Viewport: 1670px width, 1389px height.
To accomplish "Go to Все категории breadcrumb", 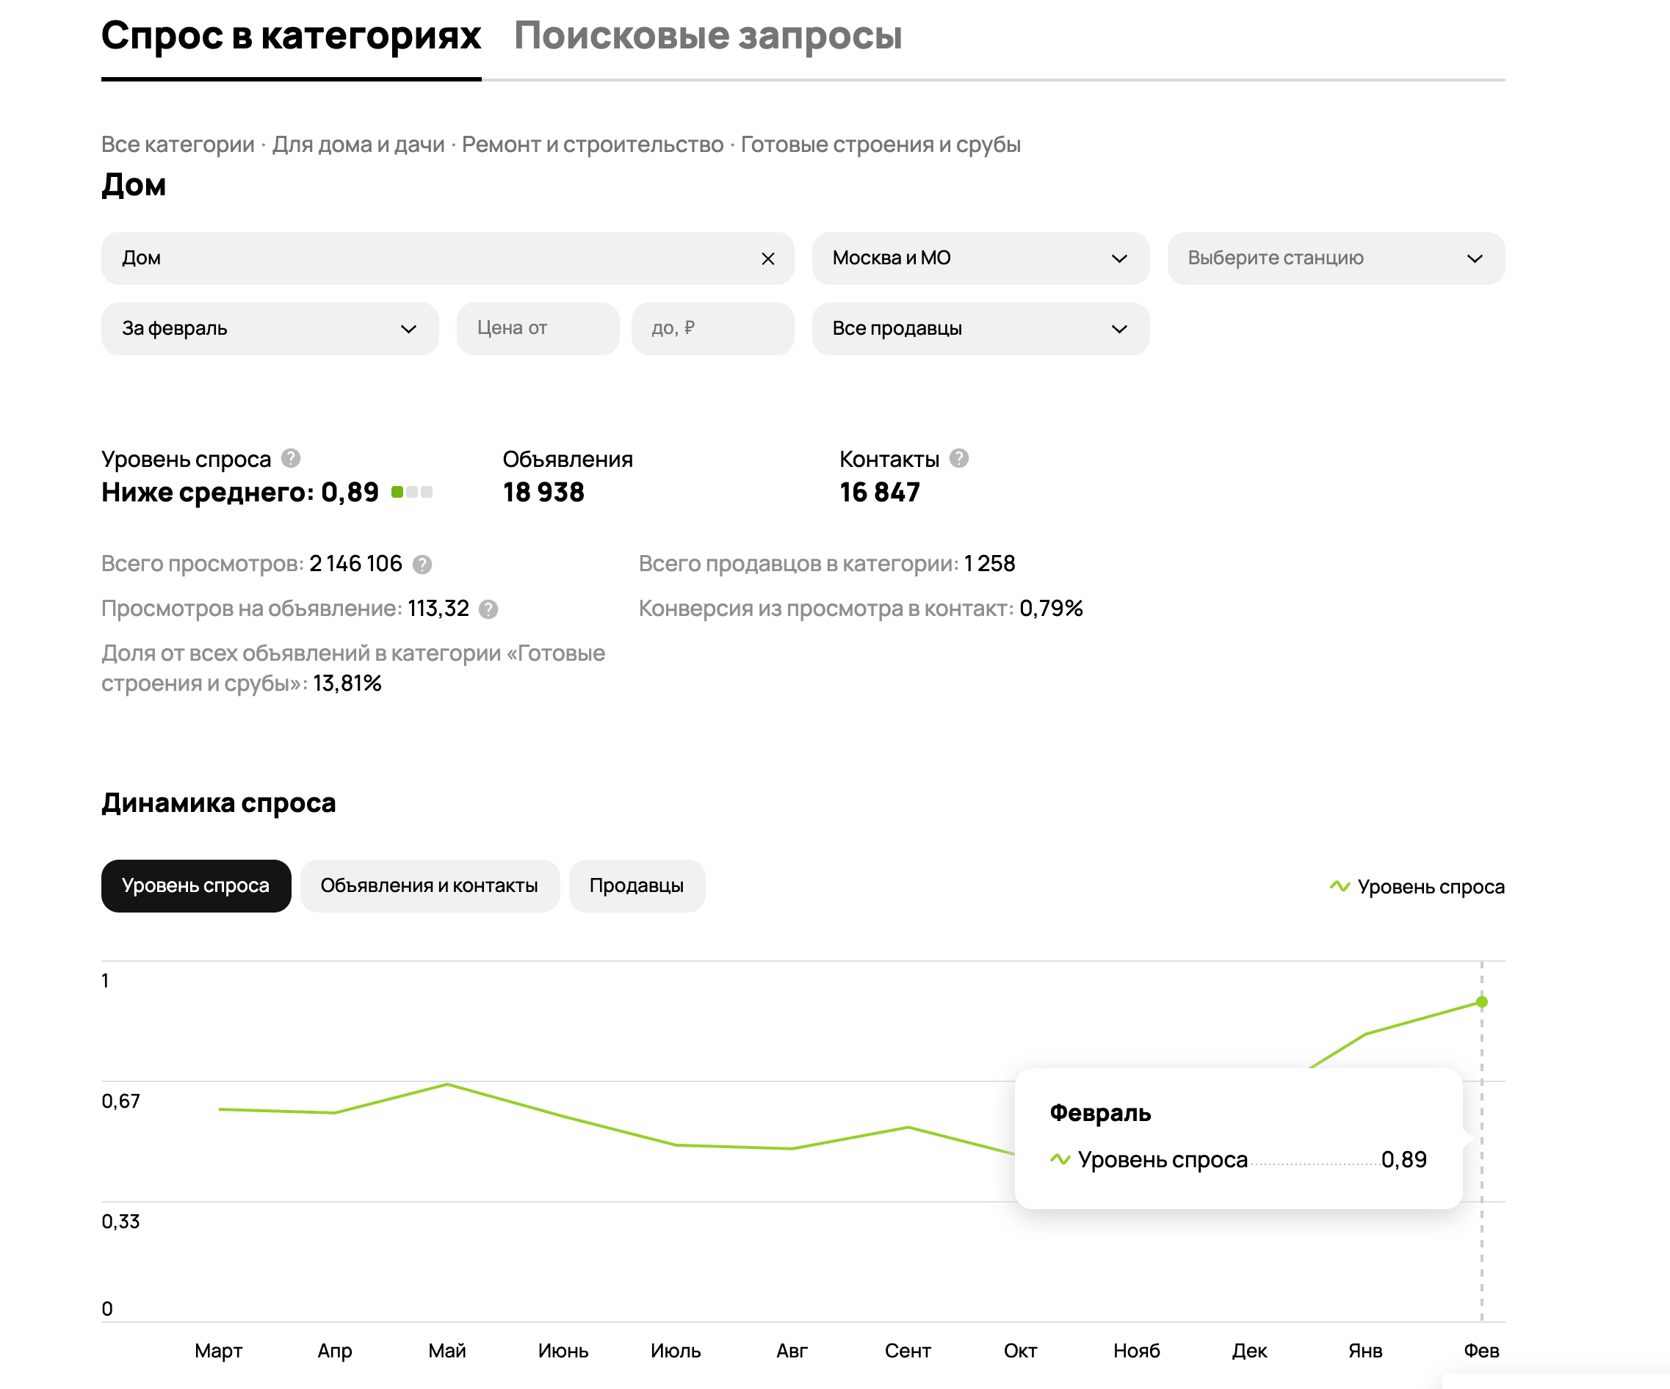I will (x=177, y=145).
